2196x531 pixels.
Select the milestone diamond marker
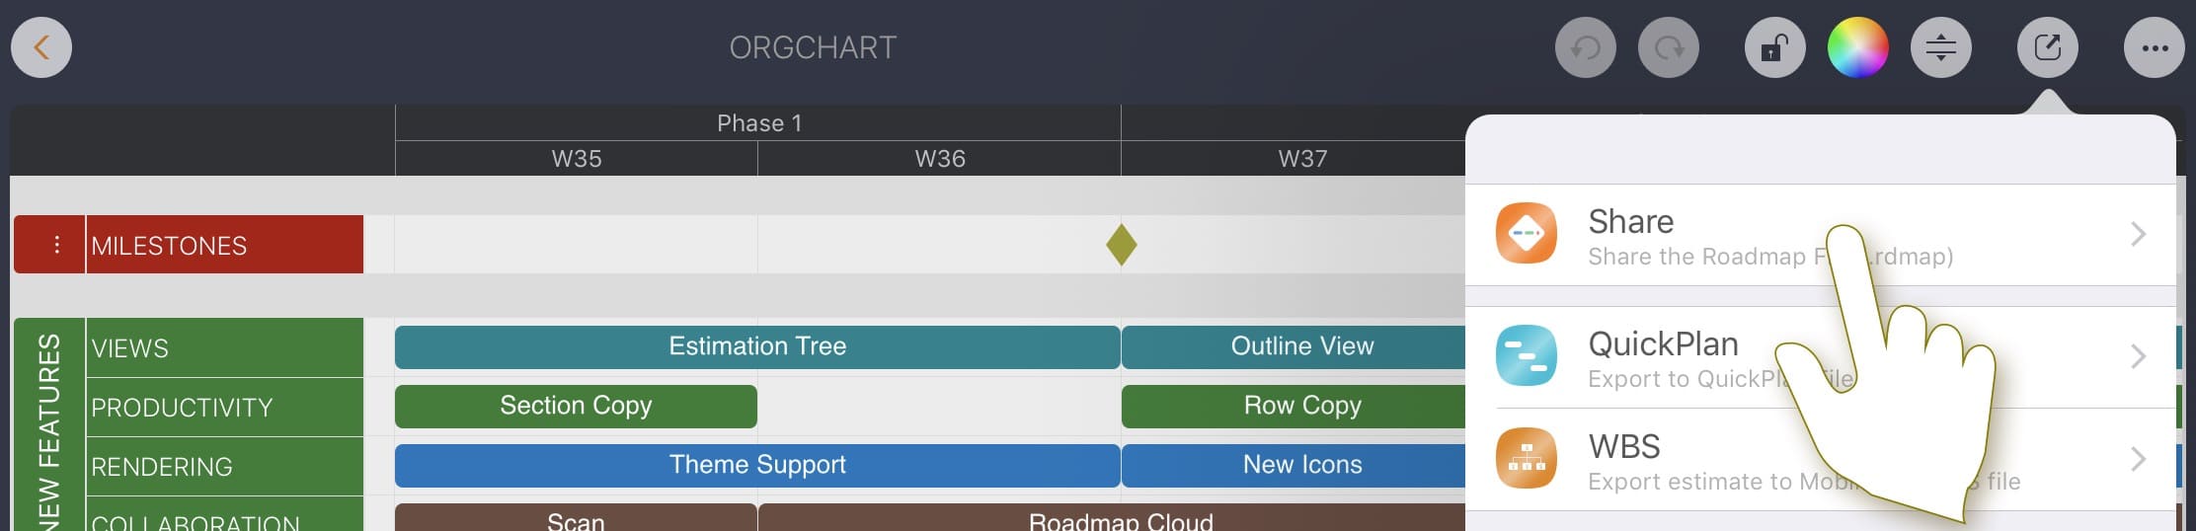click(1121, 245)
